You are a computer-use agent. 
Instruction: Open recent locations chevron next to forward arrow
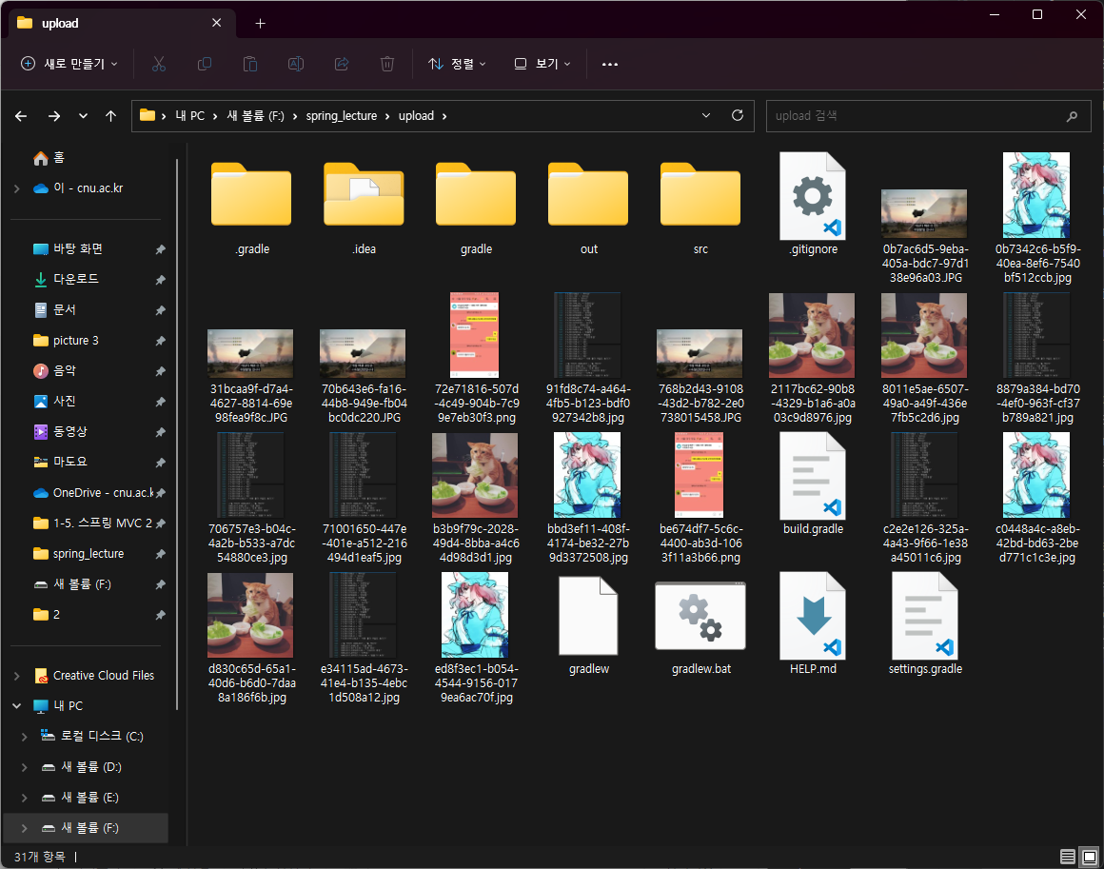coord(83,116)
